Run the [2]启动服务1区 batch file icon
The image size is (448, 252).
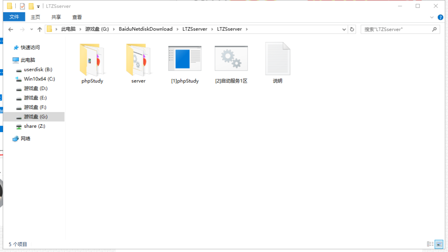[231, 58]
